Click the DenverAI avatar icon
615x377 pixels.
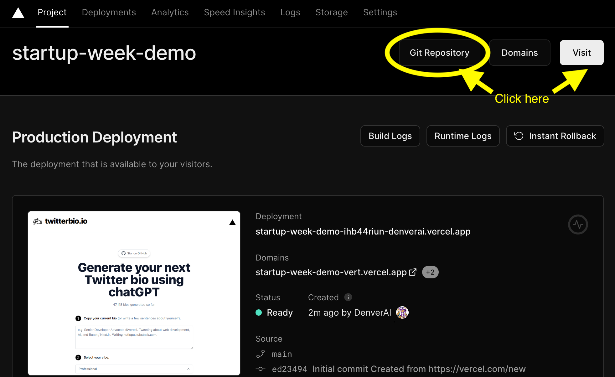click(403, 312)
